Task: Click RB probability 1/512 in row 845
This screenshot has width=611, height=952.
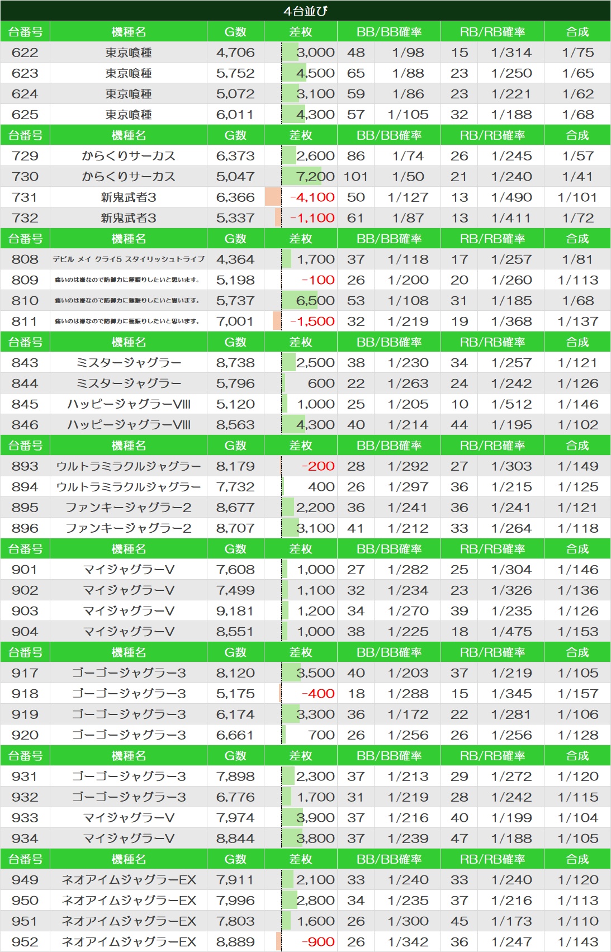Action: coord(511,404)
